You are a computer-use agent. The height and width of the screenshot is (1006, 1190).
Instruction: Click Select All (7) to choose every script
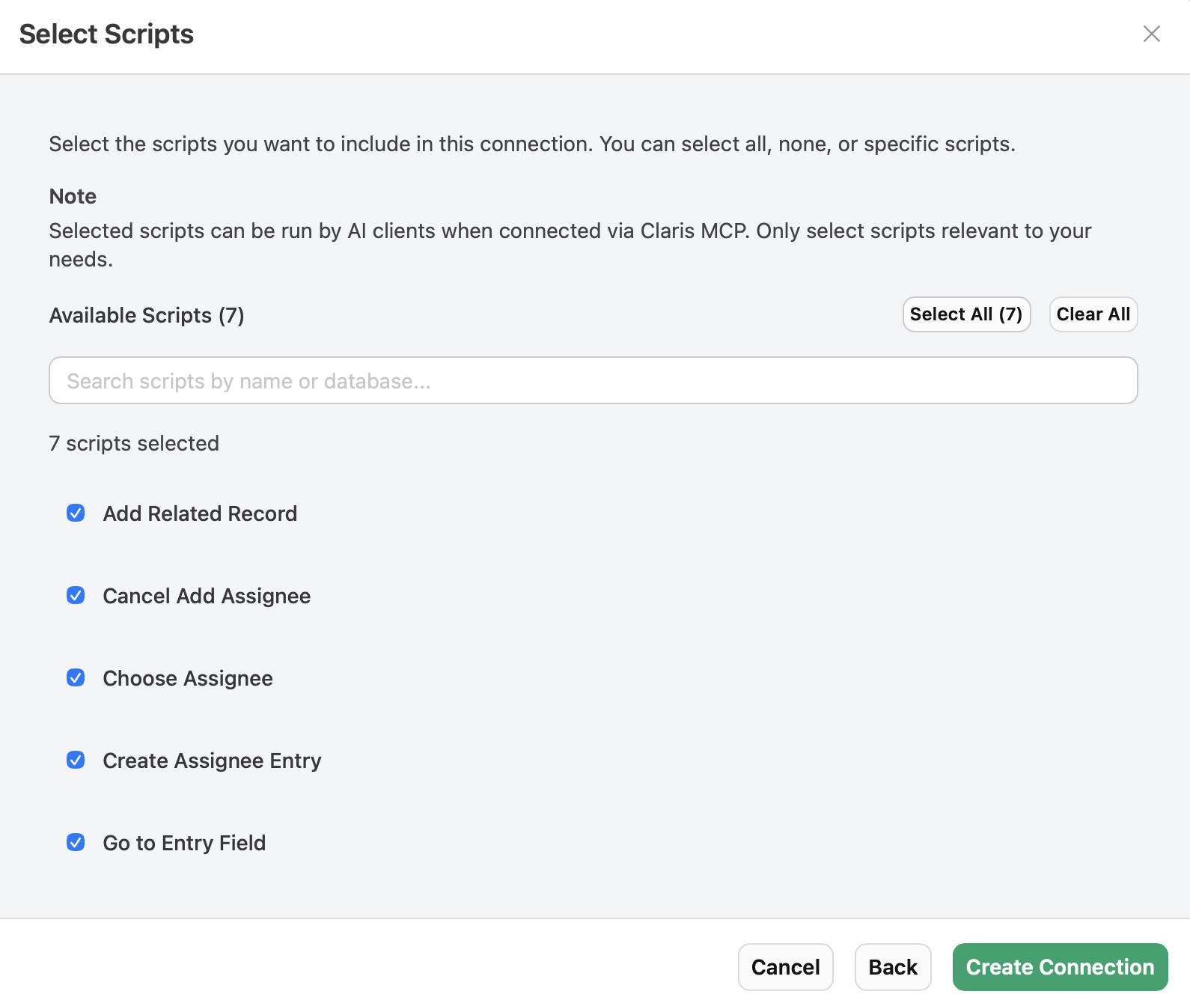tap(965, 314)
